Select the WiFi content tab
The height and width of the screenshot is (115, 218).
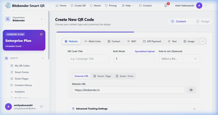132,41
